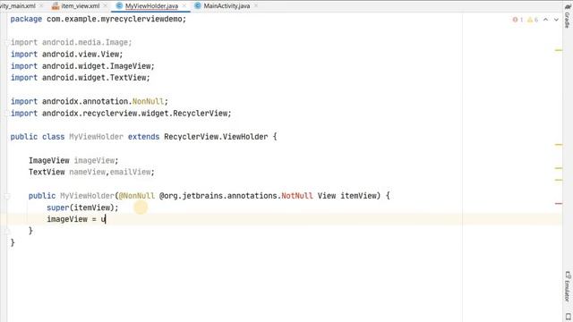Switch to the item_view.xml tab
The image size is (573, 322).
pos(80,6)
